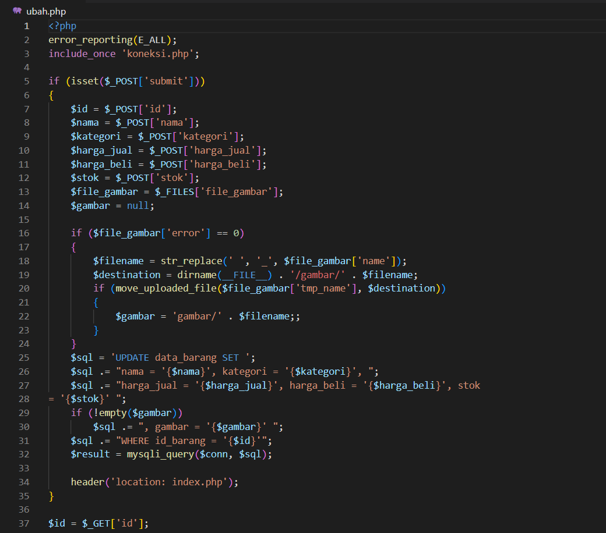Screen dimensions: 606x533
Task: Click mysqli_query on line 32
Action: tap(160, 454)
